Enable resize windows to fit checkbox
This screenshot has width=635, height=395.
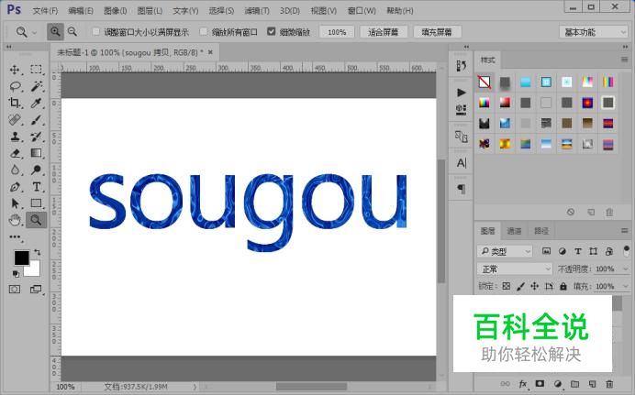(x=96, y=31)
